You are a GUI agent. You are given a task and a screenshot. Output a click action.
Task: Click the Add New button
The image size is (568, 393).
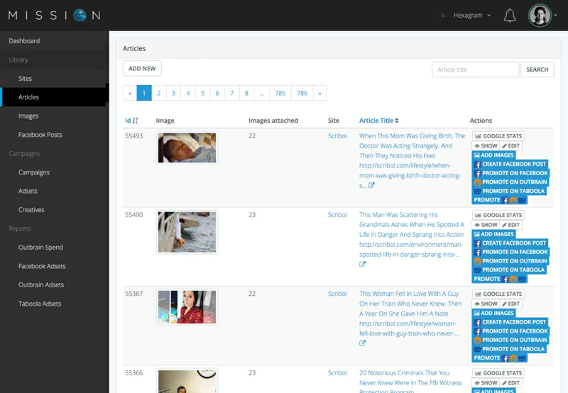click(x=142, y=69)
